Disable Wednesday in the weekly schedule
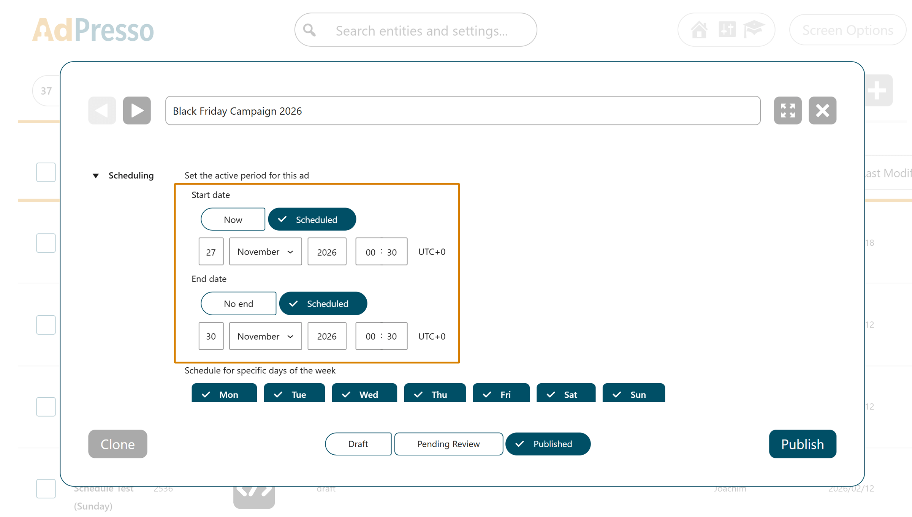The height and width of the screenshot is (517, 912). (364, 394)
